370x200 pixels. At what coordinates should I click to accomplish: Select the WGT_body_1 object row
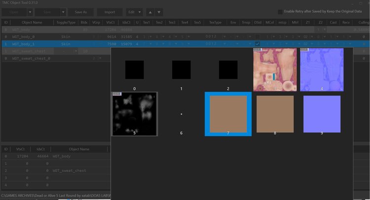click(185, 44)
